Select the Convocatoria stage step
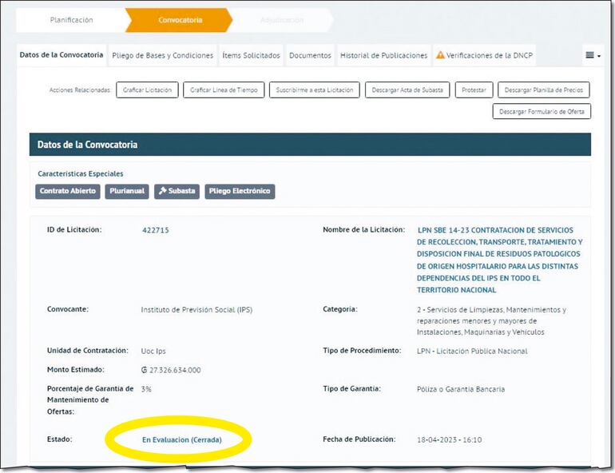 point(180,20)
